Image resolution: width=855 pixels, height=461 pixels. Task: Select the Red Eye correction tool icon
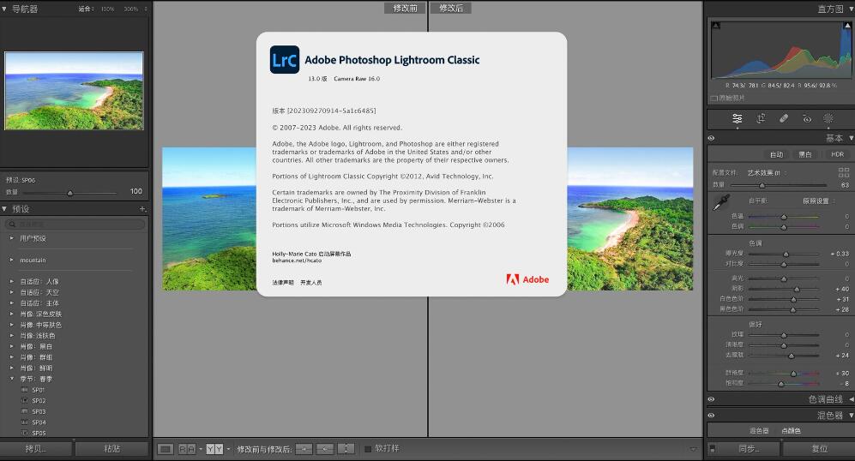pos(807,119)
